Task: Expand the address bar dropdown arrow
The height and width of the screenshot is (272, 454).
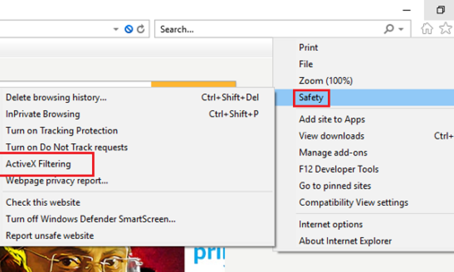Action: click(116, 29)
